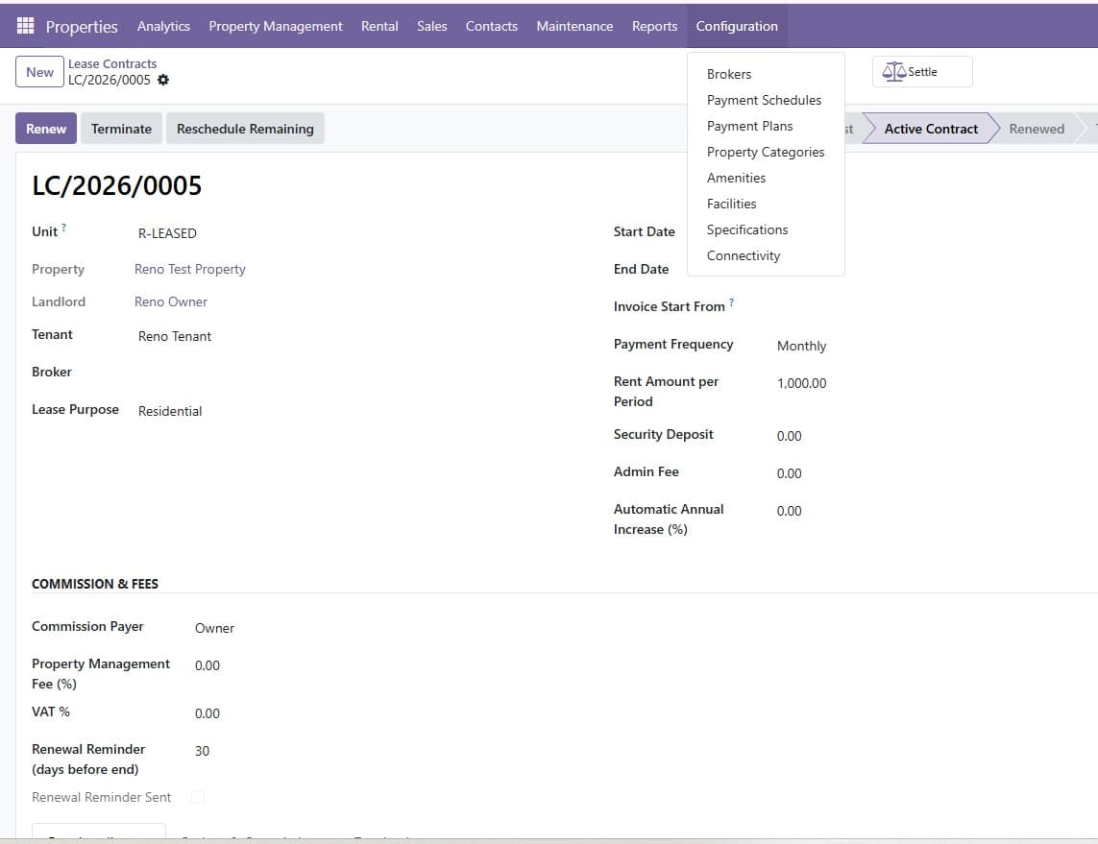Screen dimensions: 1098x844
Task: Open the Reports menu
Action: (x=655, y=26)
